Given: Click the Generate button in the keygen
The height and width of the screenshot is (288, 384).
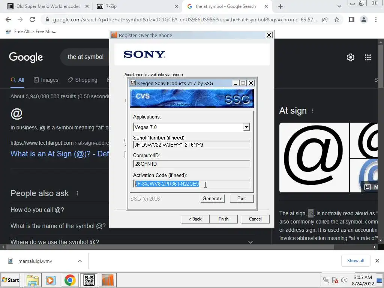Looking at the screenshot, I should pos(212,198).
